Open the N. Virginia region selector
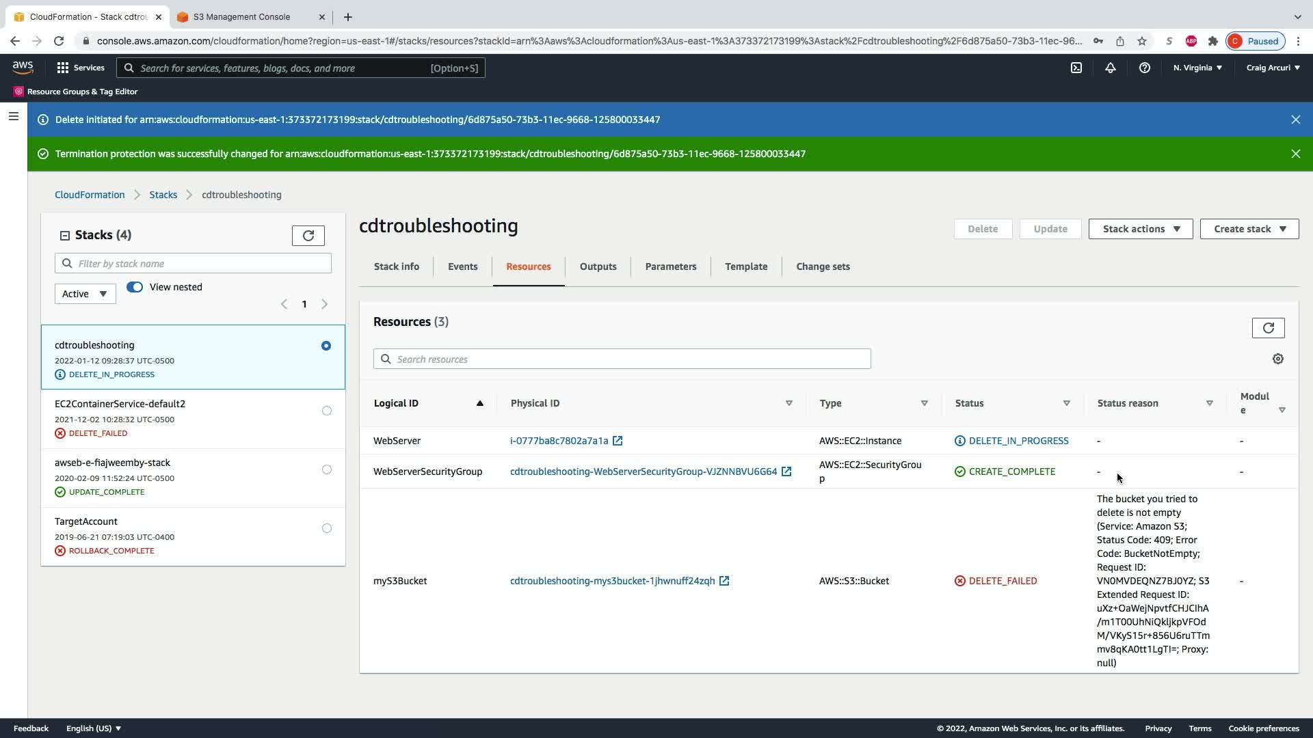 click(x=1197, y=68)
